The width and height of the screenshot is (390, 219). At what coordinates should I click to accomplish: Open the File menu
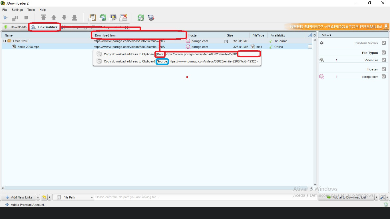(x=5, y=10)
